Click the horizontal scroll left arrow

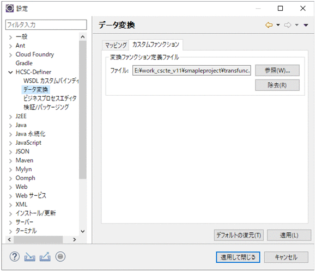[x=9, y=239]
